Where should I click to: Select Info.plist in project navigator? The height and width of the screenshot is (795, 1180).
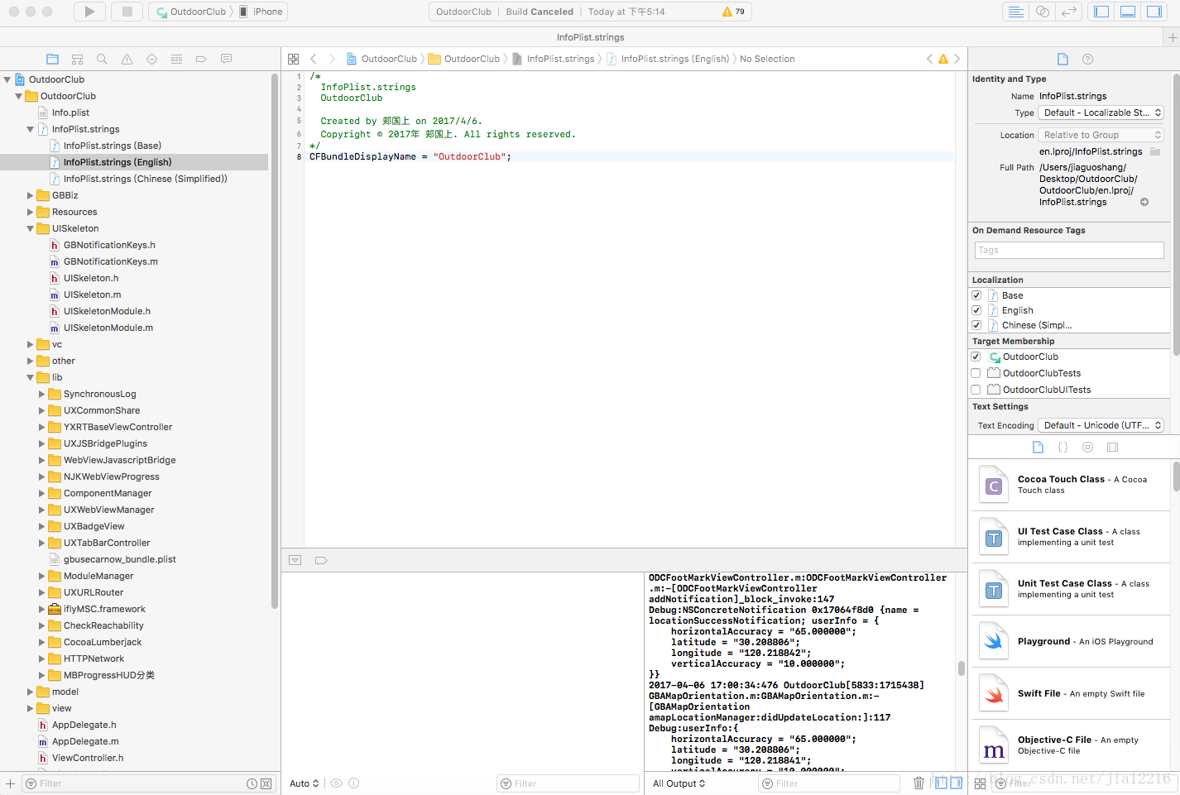[x=70, y=113]
